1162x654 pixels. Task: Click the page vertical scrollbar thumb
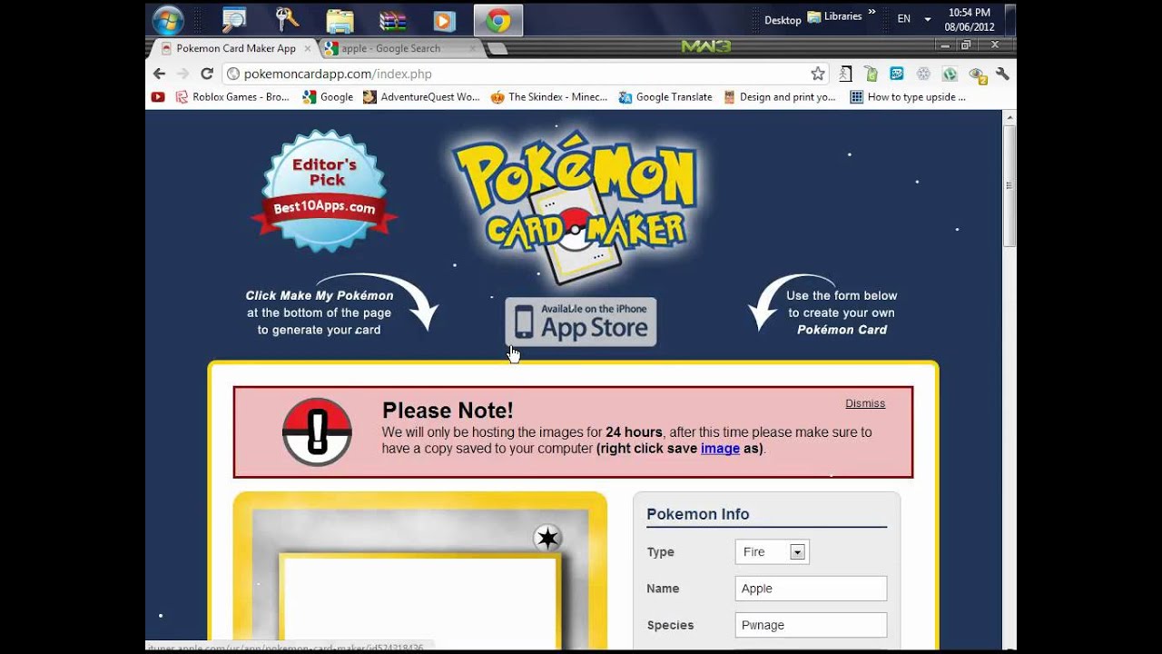tap(1009, 186)
